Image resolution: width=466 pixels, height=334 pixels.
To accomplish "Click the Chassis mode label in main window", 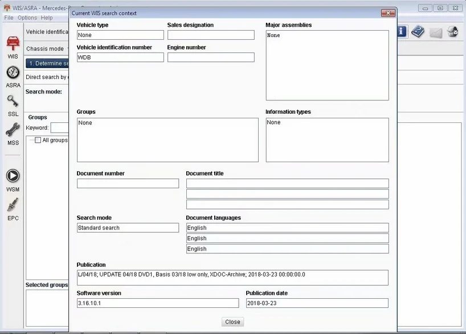I will click(45, 49).
